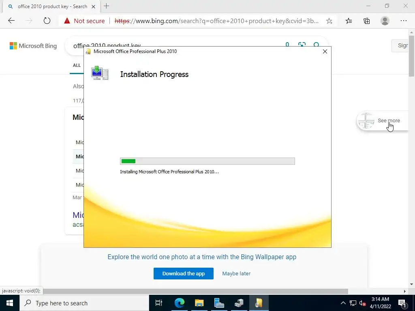
Task: Close the Office Professional Plus 2010 installer
Action: point(325,51)
